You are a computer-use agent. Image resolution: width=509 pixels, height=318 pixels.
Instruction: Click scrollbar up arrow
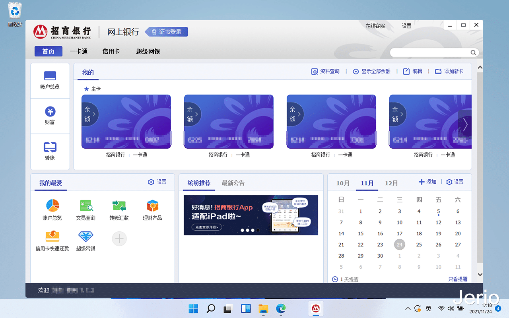coord(480,68)
